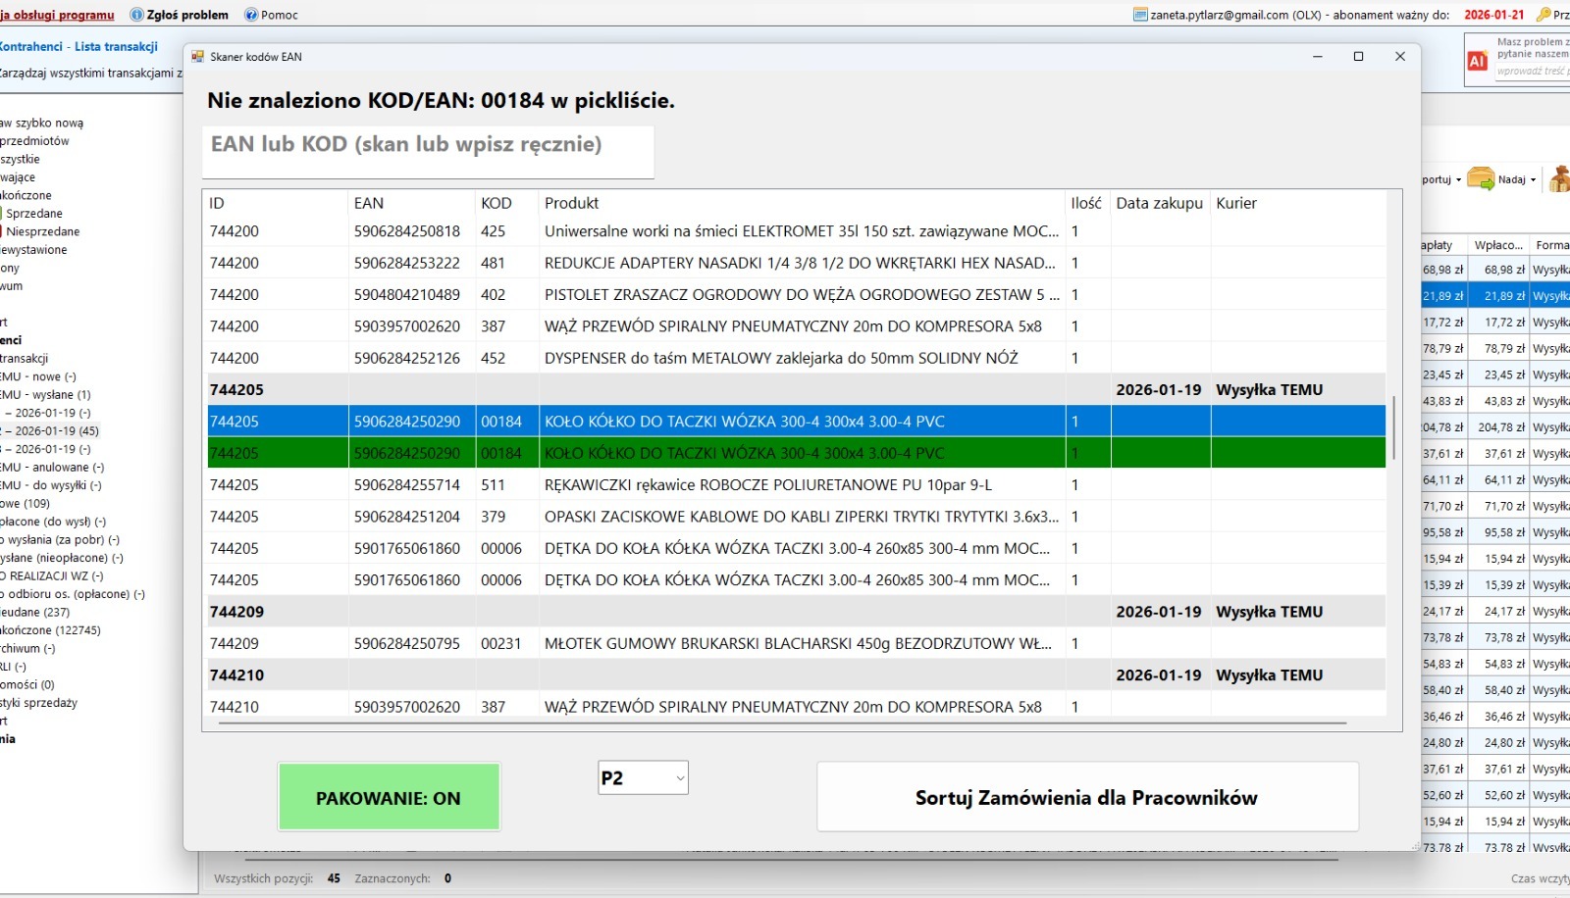
Task: Click the 744210 order group header
Action: pos(795,675)
